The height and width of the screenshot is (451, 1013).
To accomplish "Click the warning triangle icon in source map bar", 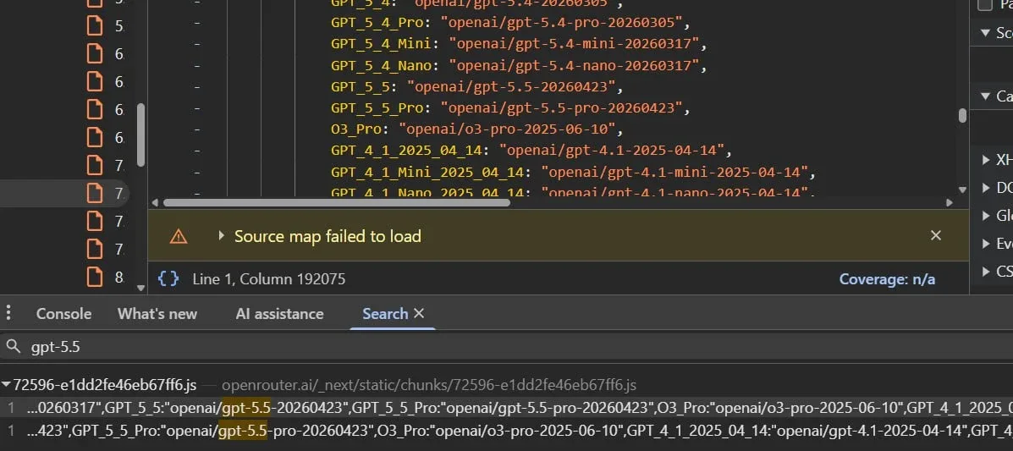I will coord(179,236).
